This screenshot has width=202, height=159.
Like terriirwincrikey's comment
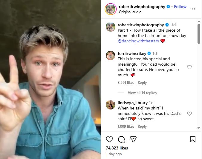point(189,67)
